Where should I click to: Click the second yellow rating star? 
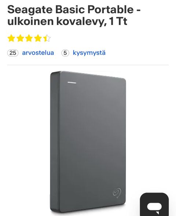click(20, 38)
